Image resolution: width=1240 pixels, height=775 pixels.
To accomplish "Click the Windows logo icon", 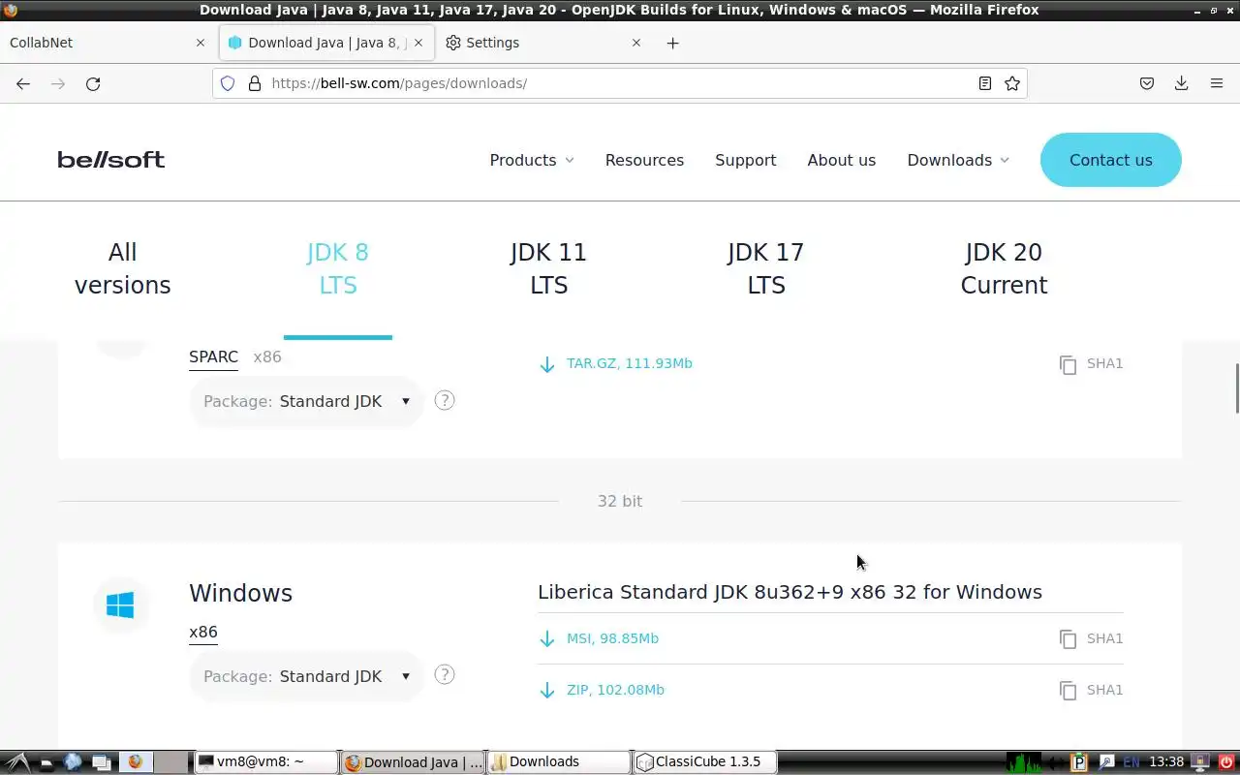I will (x=120, y=605).
